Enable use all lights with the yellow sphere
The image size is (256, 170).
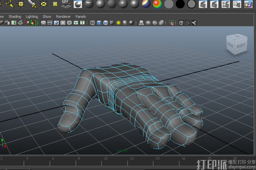[119, 23]
